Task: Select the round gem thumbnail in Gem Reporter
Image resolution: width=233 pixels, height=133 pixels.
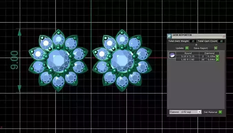Action: tap(172, 55)
